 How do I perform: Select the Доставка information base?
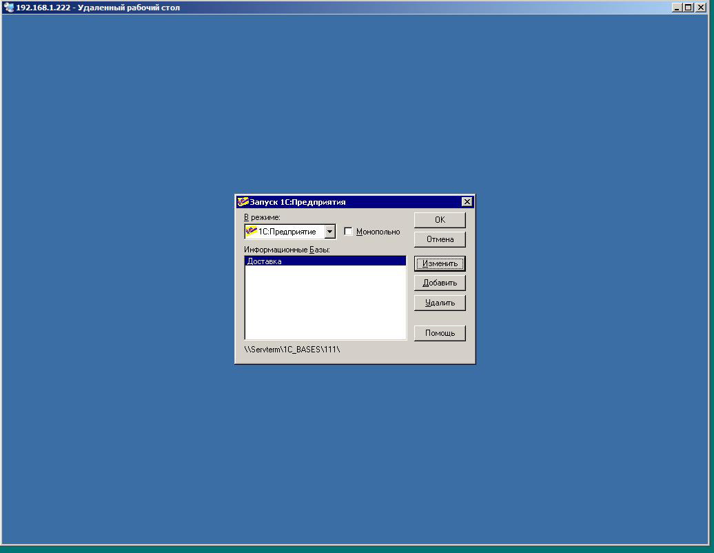click(325, 261)
